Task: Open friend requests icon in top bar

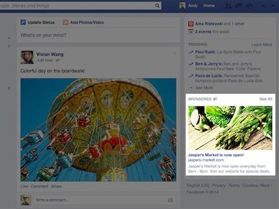Action: (x=228, y=6)
